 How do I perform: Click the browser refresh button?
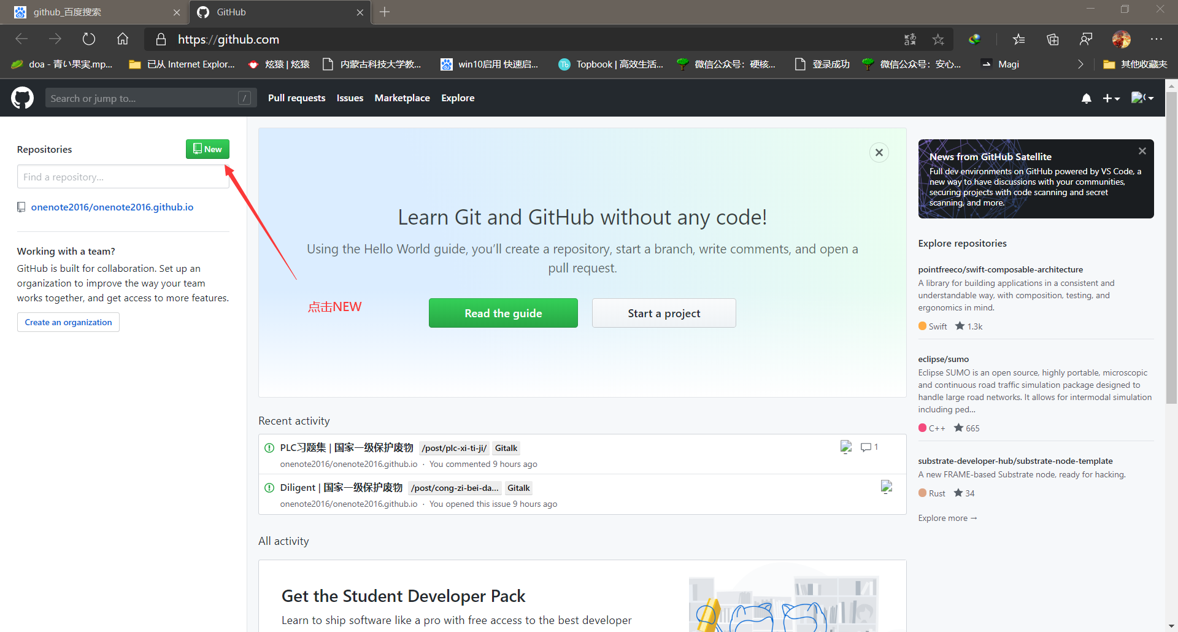click(89, 39)
